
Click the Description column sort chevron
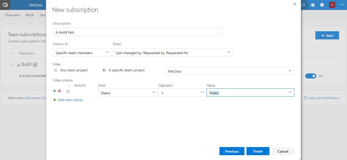click(13, 53)
